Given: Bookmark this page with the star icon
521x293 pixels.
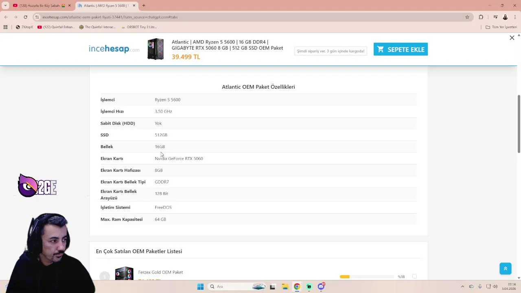Looking at the screenshot, I should (x=467, y=17).
